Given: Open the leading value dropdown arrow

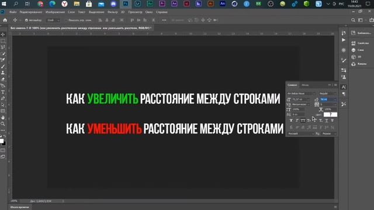Looking at the screenshot, I should click(x=335, y=100).
